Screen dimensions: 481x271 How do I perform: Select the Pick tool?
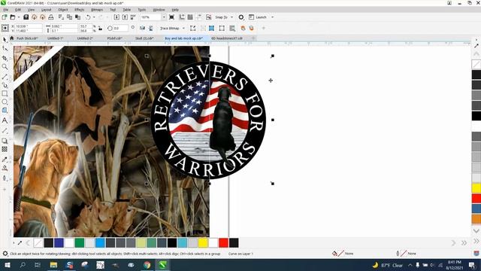pyautogui.click(x=5, y=40)
